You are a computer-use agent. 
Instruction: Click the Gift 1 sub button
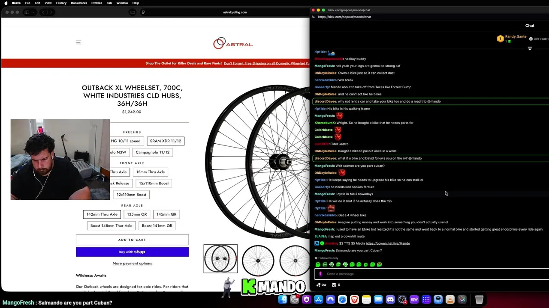539,39
